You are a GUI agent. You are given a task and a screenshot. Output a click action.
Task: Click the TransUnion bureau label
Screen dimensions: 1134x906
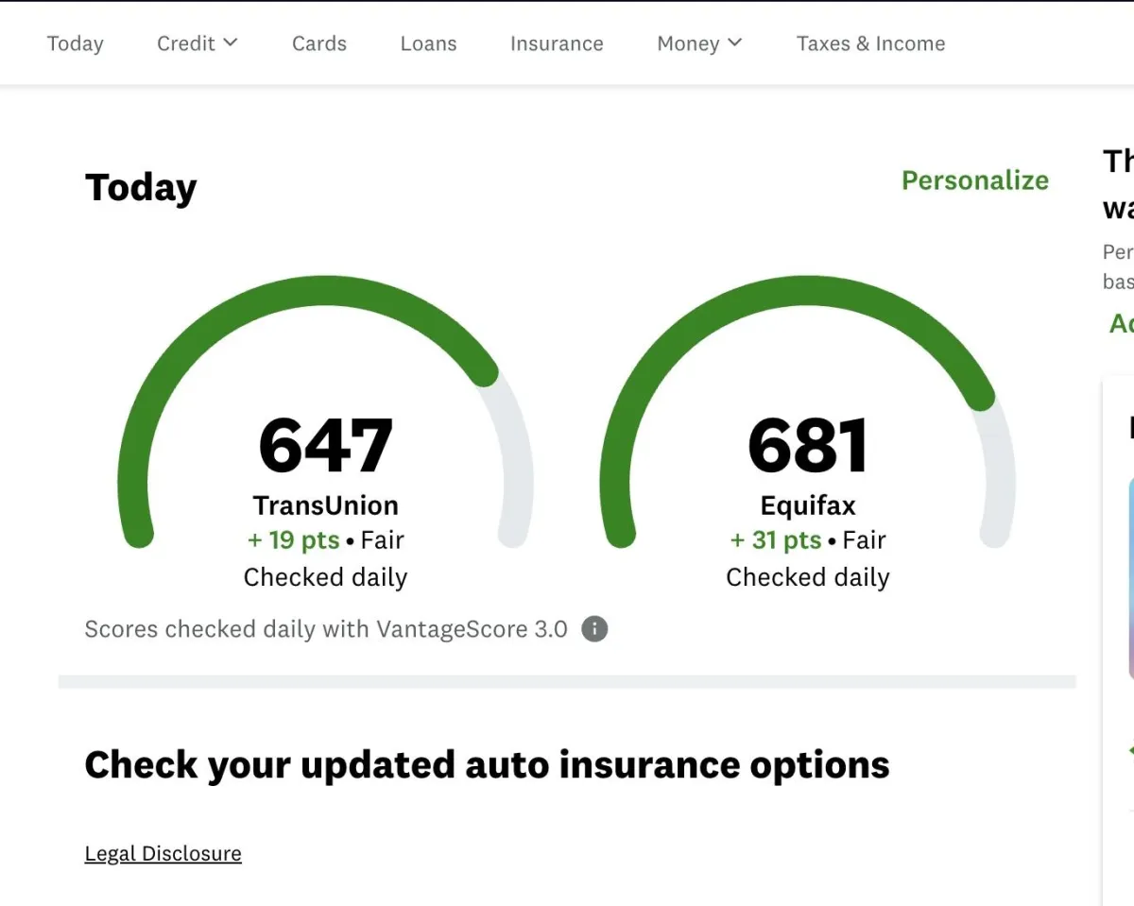pos(325,505)
